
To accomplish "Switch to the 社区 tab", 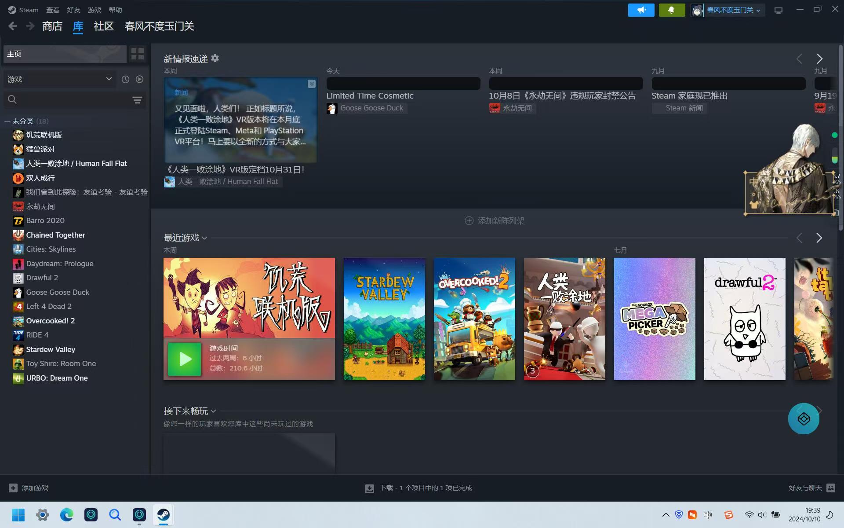I will tap(104, 26).
